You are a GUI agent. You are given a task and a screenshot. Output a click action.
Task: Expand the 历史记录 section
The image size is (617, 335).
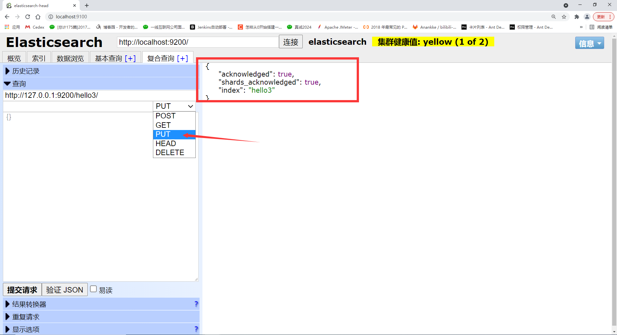(26, 71)
